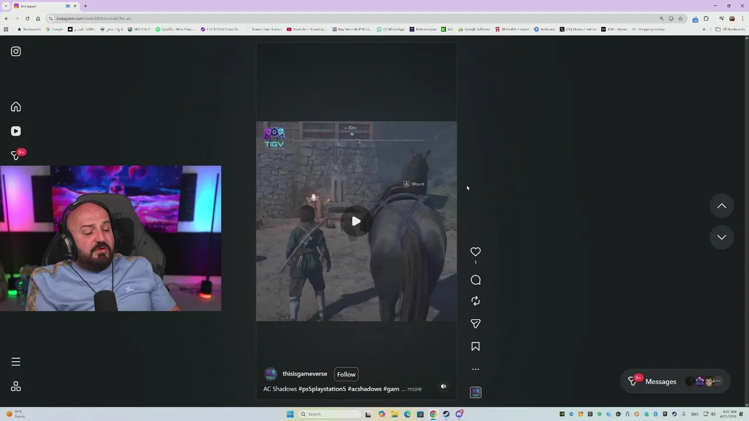
Task: Open Google bookmark
Action: pyautogui.click(x=54, y=29)
